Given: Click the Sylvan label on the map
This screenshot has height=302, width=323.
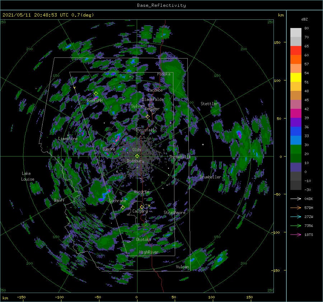Looking at the screenshot, I should pos(137,106).
